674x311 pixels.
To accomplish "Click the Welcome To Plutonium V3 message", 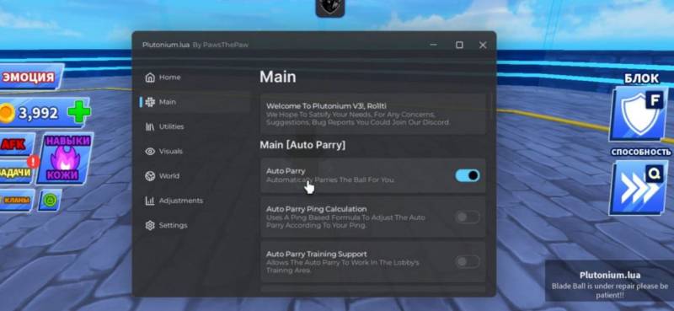I will [x=372, y=114].
